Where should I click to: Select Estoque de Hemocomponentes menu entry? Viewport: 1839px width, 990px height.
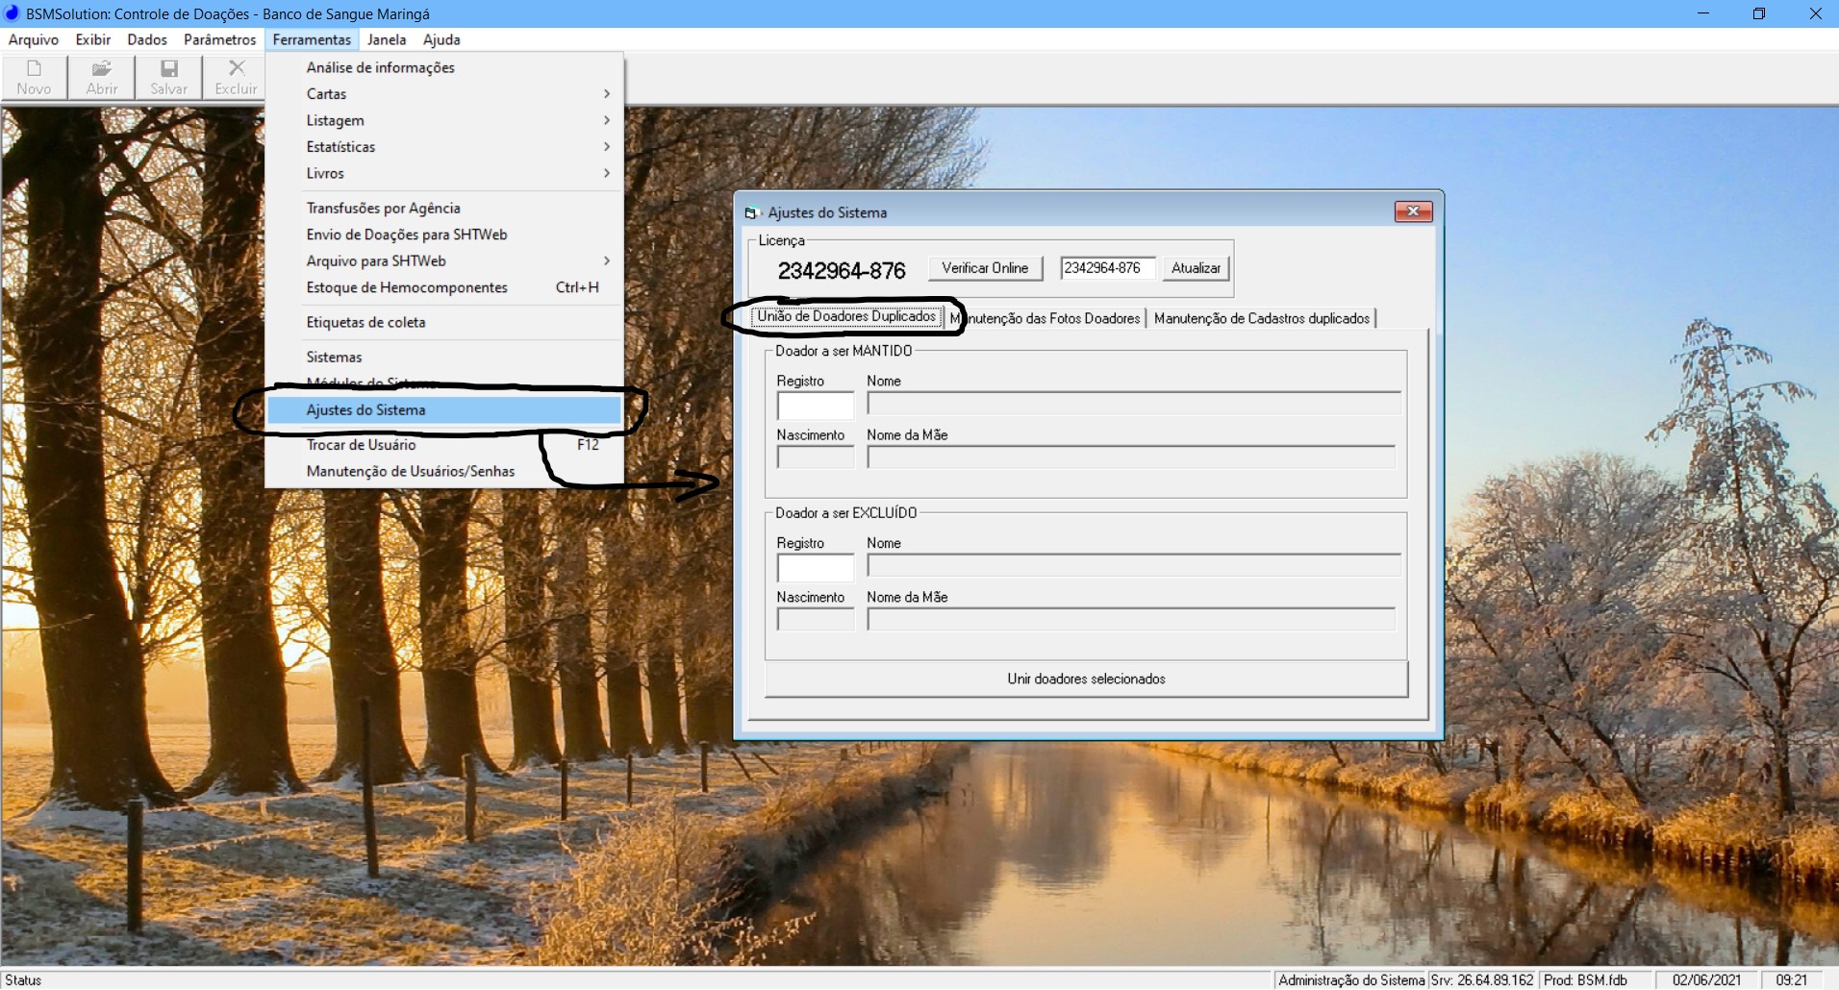coord(407,287)
